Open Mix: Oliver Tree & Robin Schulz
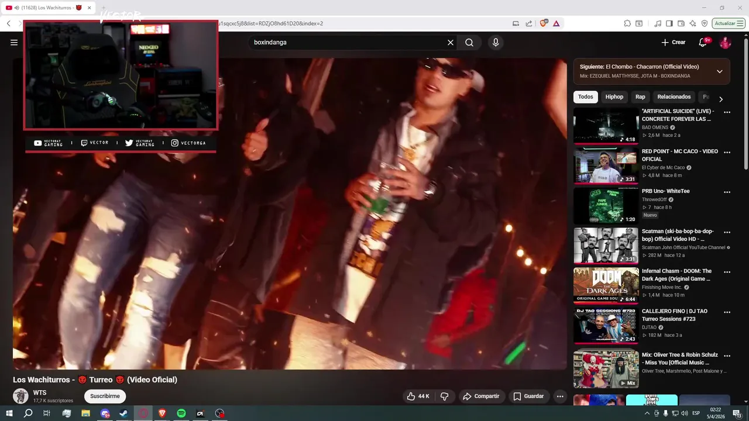The height and width of the screenshot is (421, 749). pos(606,369)
